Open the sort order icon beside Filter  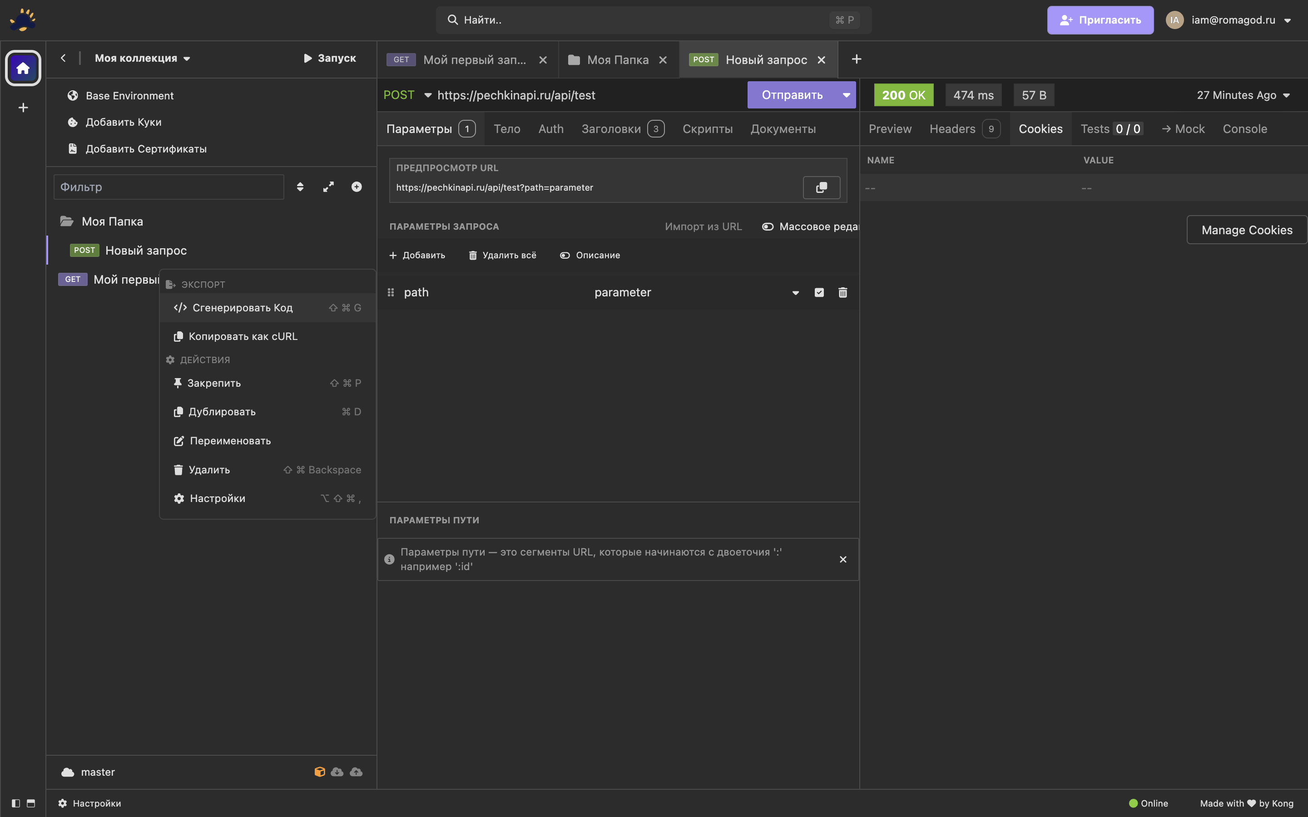pyautogui.click(x=300, y=187)
